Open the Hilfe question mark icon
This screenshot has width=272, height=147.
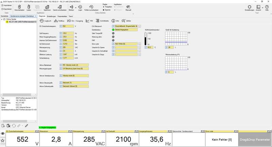(x=267, y=7)
